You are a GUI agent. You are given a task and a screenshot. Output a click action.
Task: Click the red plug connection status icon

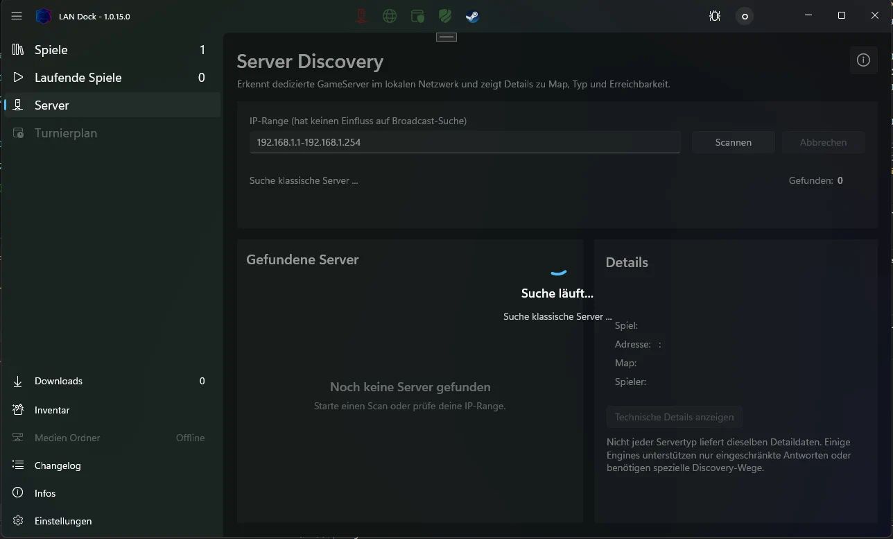(361, 16)
